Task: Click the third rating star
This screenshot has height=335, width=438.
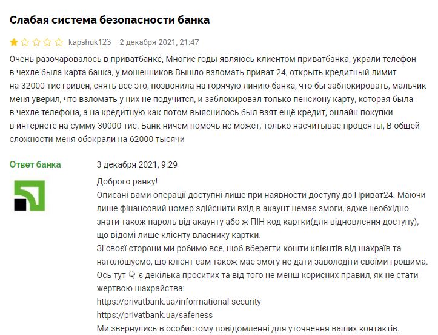Action: pyautogui.click(x=36, y=42)
